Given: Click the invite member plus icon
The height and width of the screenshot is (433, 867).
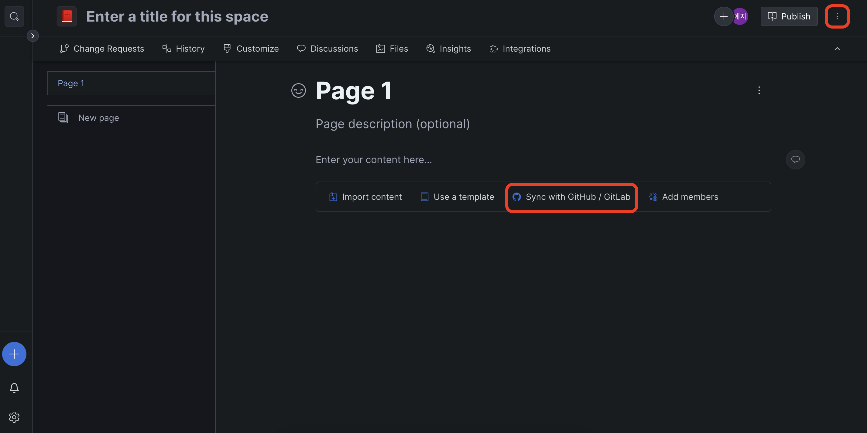Looking at the screenshot, I should pyautogui.click(x=723, y=16).
